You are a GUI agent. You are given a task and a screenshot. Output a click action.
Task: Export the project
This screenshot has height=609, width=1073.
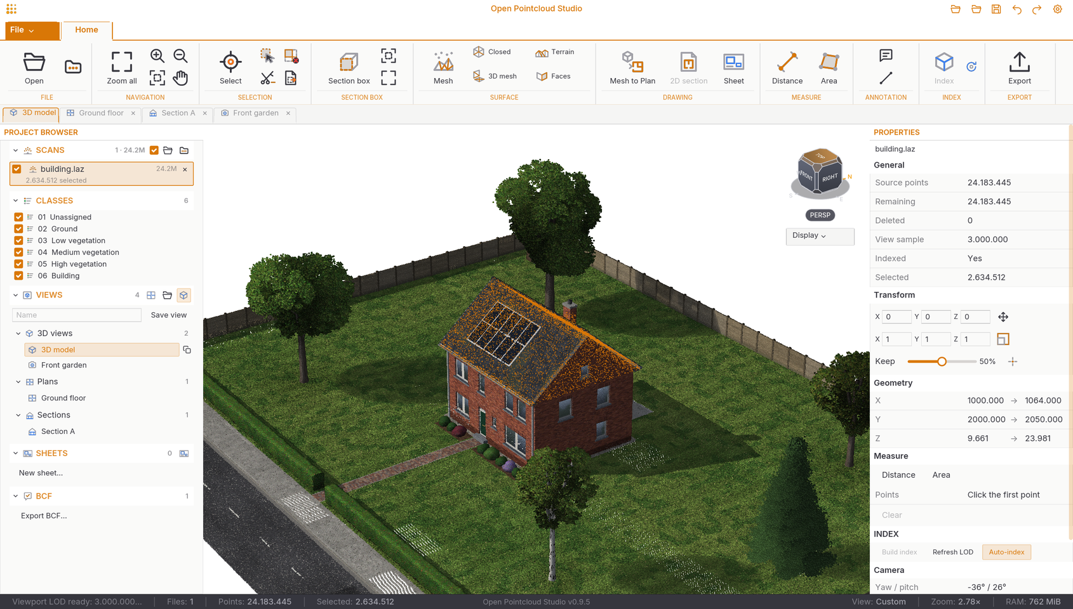(x=1020, y=68)
